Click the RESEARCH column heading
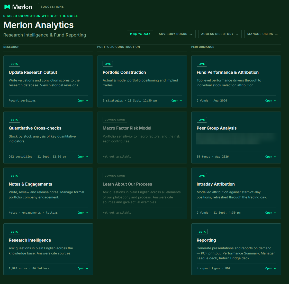The width and height of the screenshot is (289, 284). tap(11, 47)
